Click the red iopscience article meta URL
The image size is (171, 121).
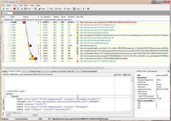pyautogui.click(x=108, y=22)
